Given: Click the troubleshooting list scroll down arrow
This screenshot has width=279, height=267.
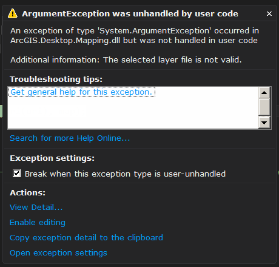Looking at the screenshot, I should pyautogui.click(x=264, y=123).
